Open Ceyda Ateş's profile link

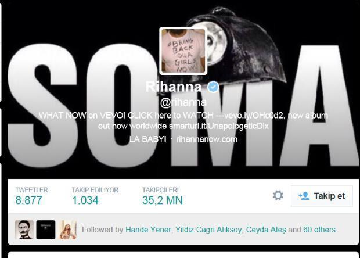[266, 230]
